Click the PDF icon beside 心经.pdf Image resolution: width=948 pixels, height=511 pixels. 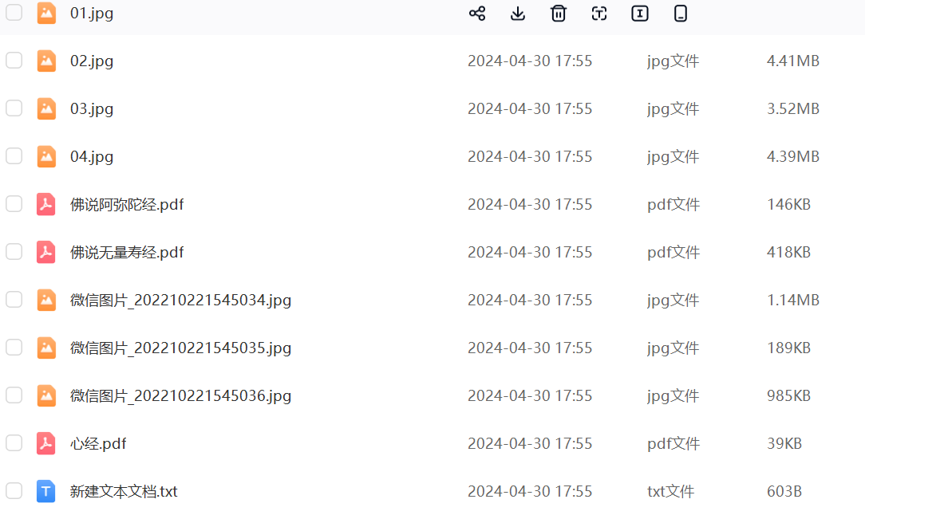[46, 443]
